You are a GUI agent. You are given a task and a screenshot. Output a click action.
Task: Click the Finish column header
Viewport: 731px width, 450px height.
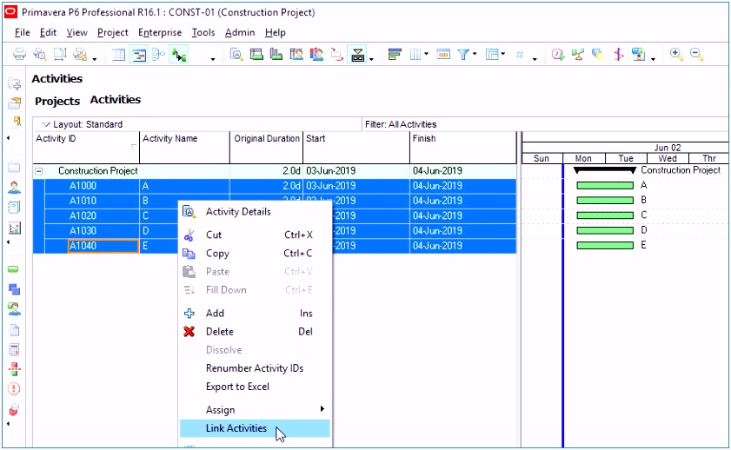(x=463, y=147)
